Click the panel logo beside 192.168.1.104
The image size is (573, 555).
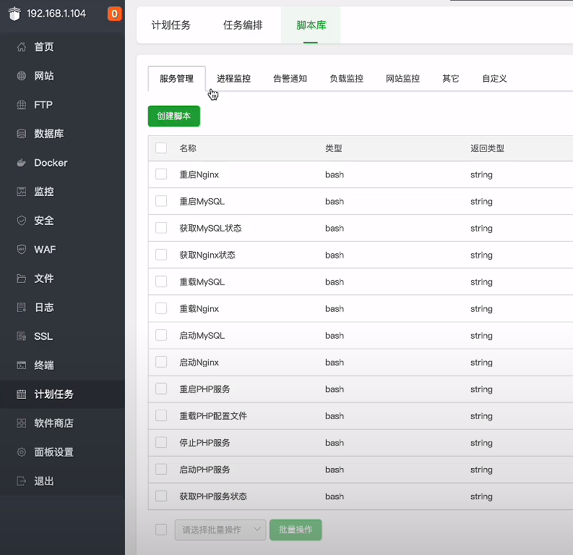[14, 14]
